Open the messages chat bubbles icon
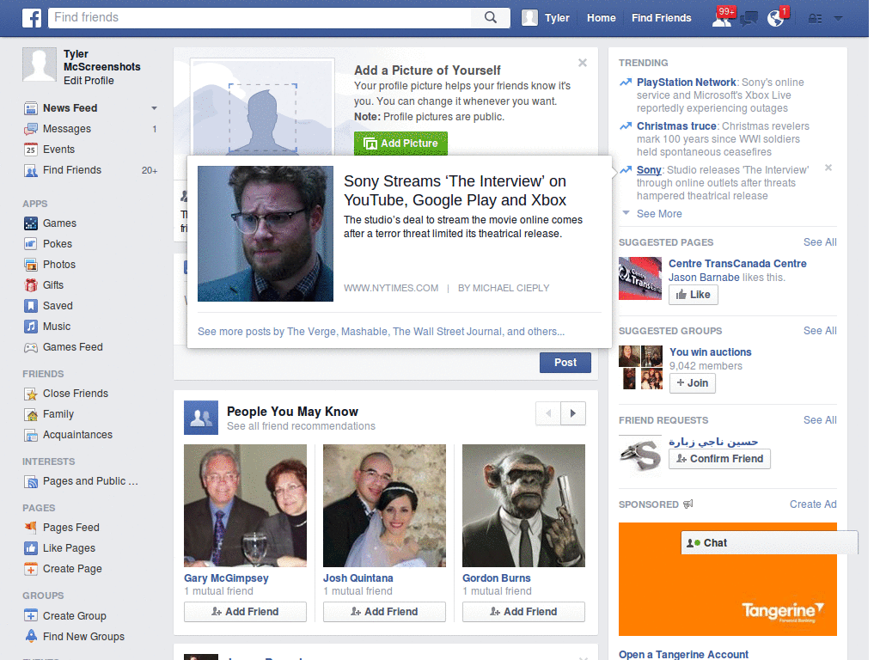Image resolution: width=880 pixels, height=660 pixels. pos(749,19)
